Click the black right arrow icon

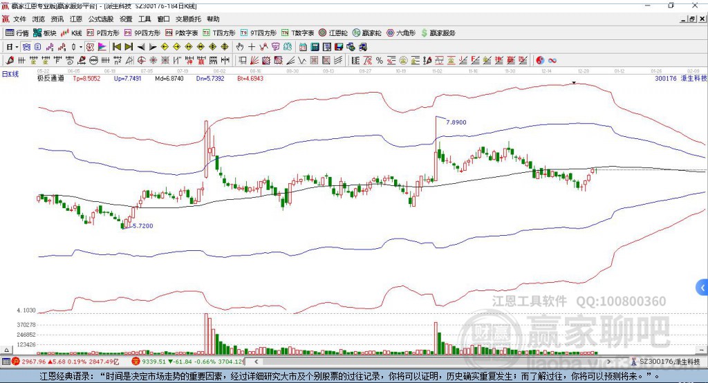pyautogui.click(x=153, y=47)
